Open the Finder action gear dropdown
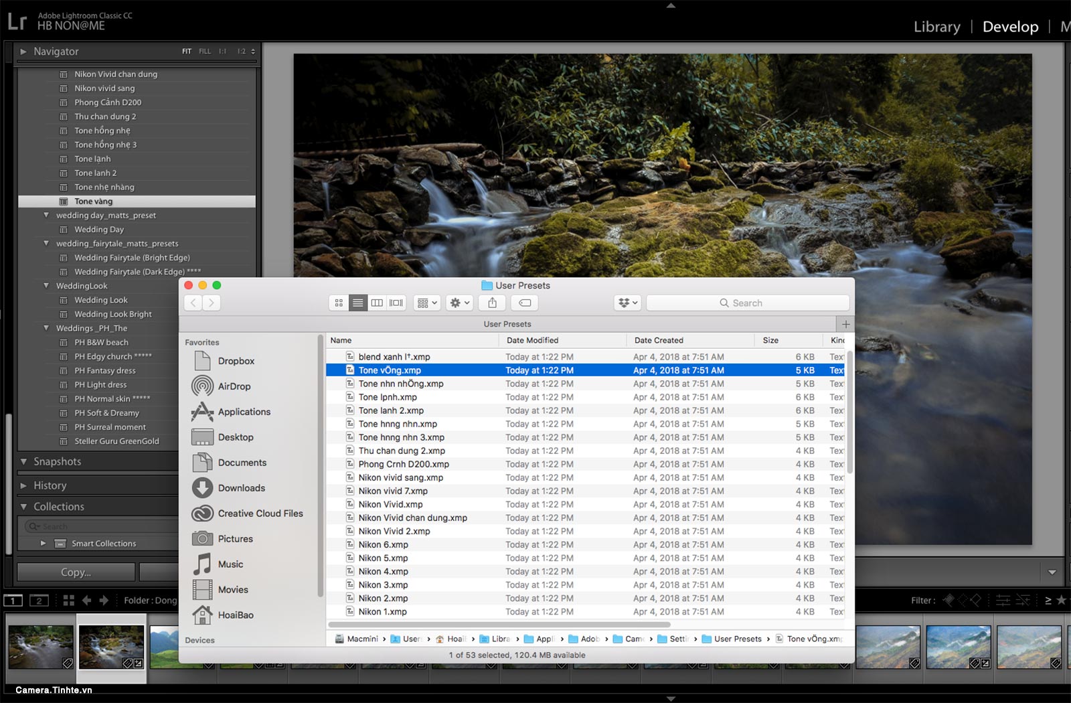1071x703 pixels. pos(460,303)
